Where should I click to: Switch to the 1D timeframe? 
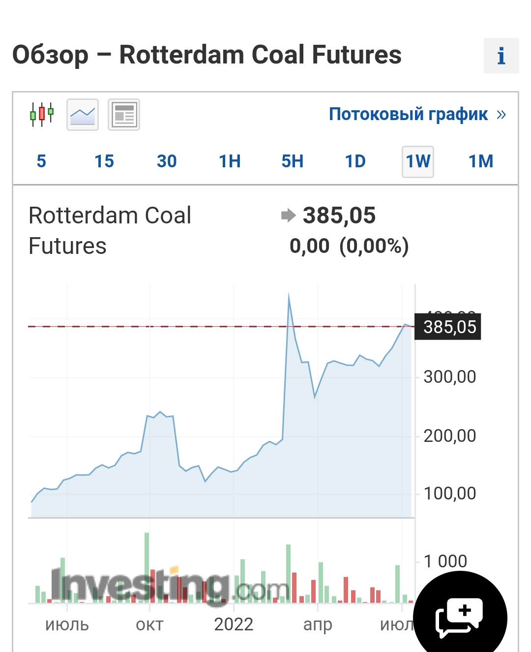click(x=355, y=161)
